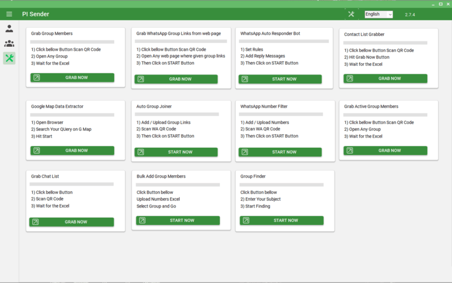Open the English language dropdown
Screen dimensions: 452x283
pyautogui.click(x=378, y=14)
